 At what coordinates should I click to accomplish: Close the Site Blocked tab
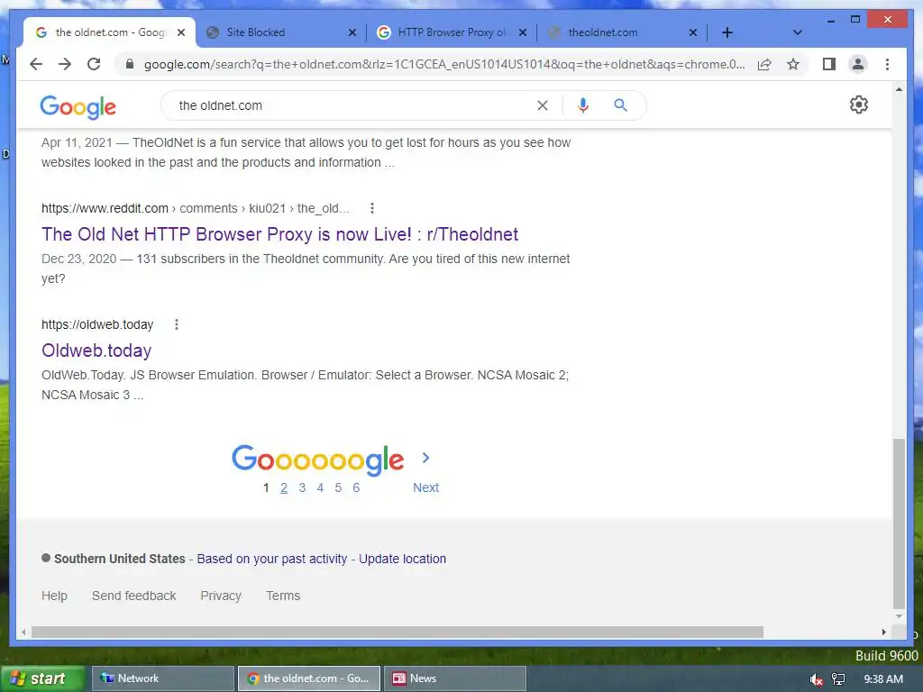coord(352,32)
